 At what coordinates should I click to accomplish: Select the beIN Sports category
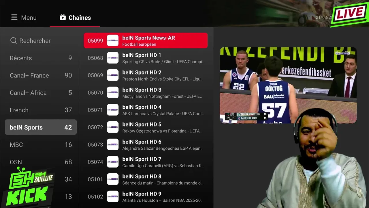[x=41, y=127]
